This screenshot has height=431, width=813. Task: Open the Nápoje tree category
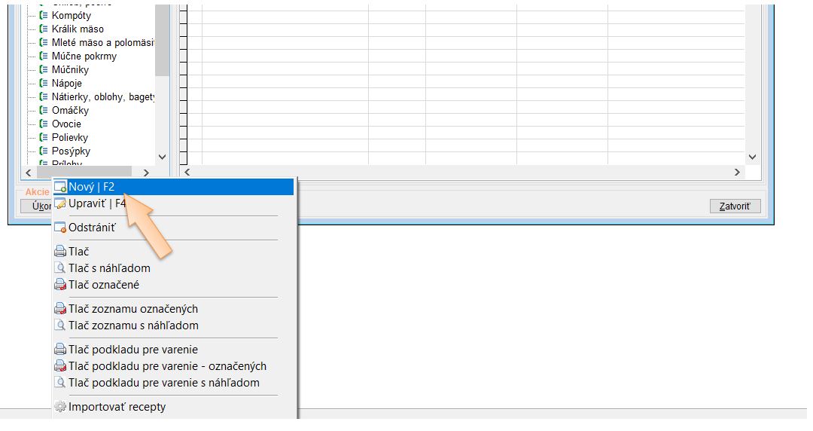[x=66, y=84]
